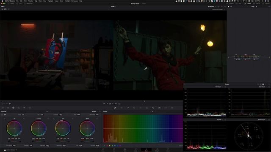Screen dimensions: 271x152
Task: Open the RGB Mixer palette
Action: [x=24, y=108]
